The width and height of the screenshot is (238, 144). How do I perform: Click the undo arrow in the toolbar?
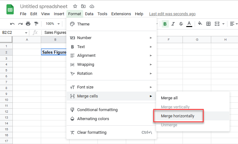point(12,24)
